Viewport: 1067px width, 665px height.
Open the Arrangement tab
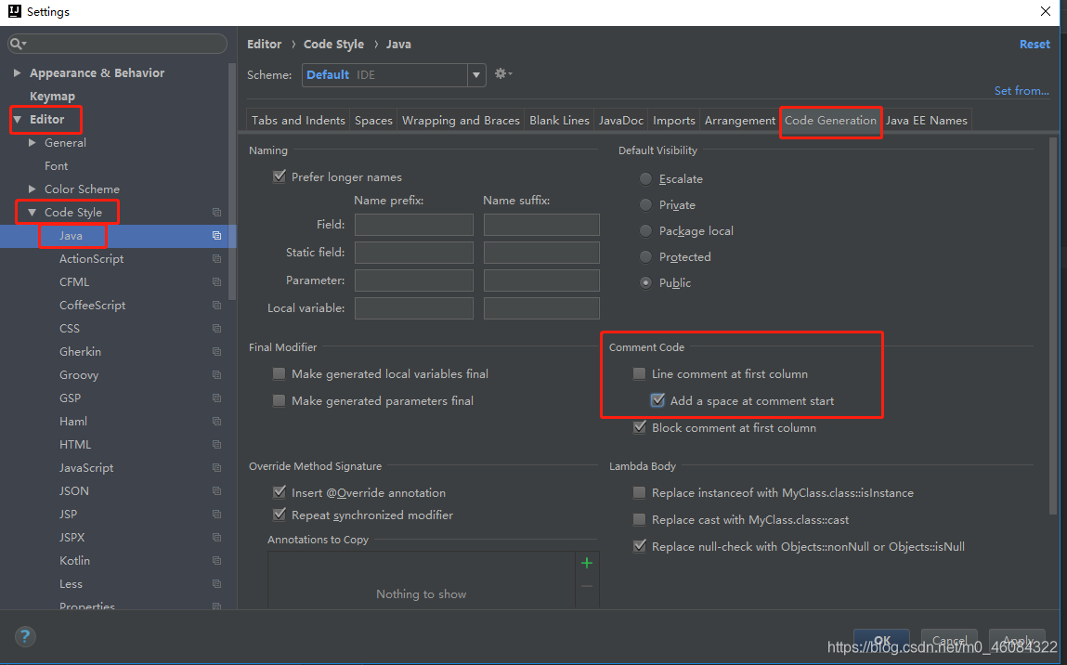[740, 121]
